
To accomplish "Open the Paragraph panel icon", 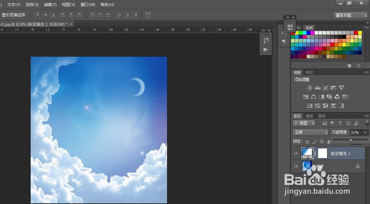I will [284, 42].
